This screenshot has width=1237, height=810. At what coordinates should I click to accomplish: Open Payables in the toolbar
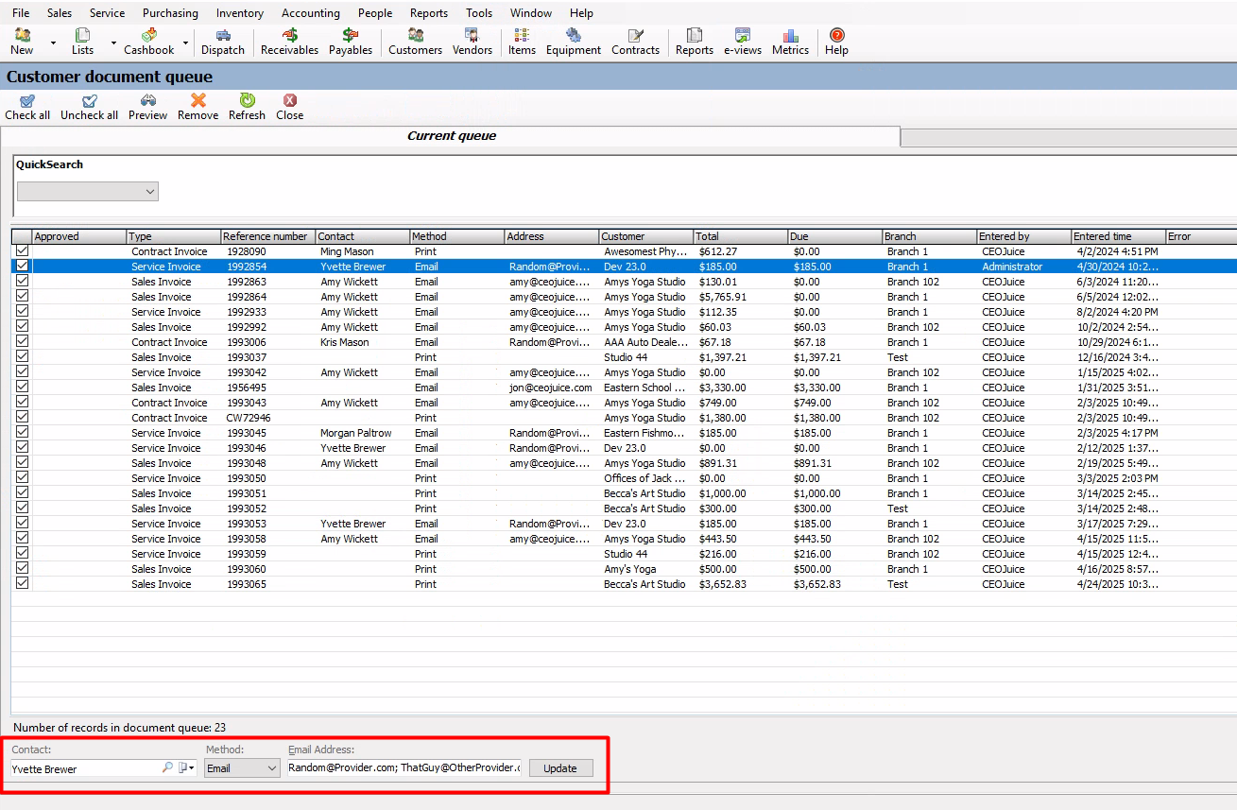[351, 42]
